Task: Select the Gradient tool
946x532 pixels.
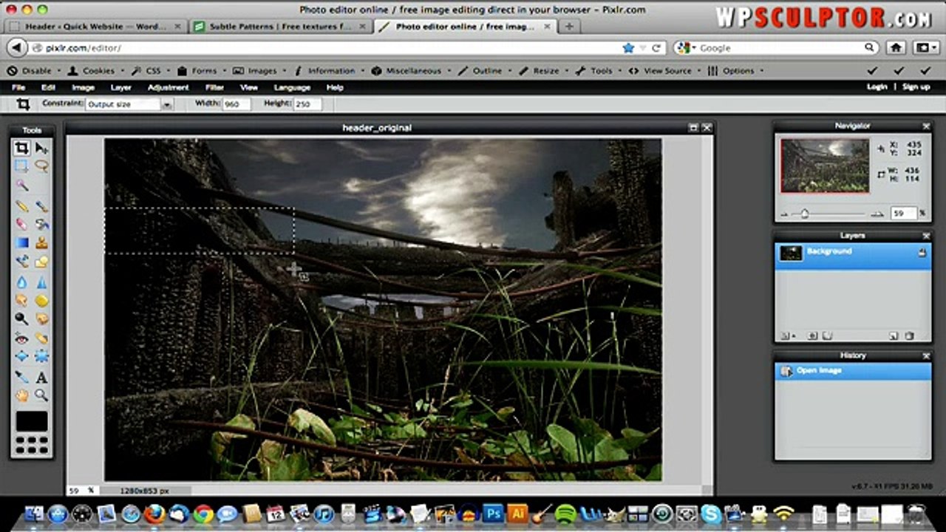Action: (22, 242)
